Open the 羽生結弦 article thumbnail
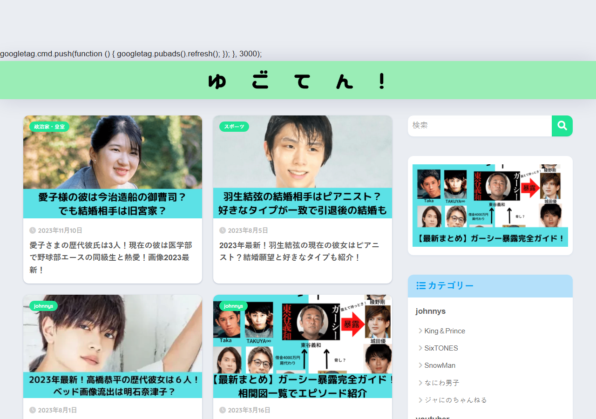This screenshot has width=596, height=419. (x=303, y=167)
